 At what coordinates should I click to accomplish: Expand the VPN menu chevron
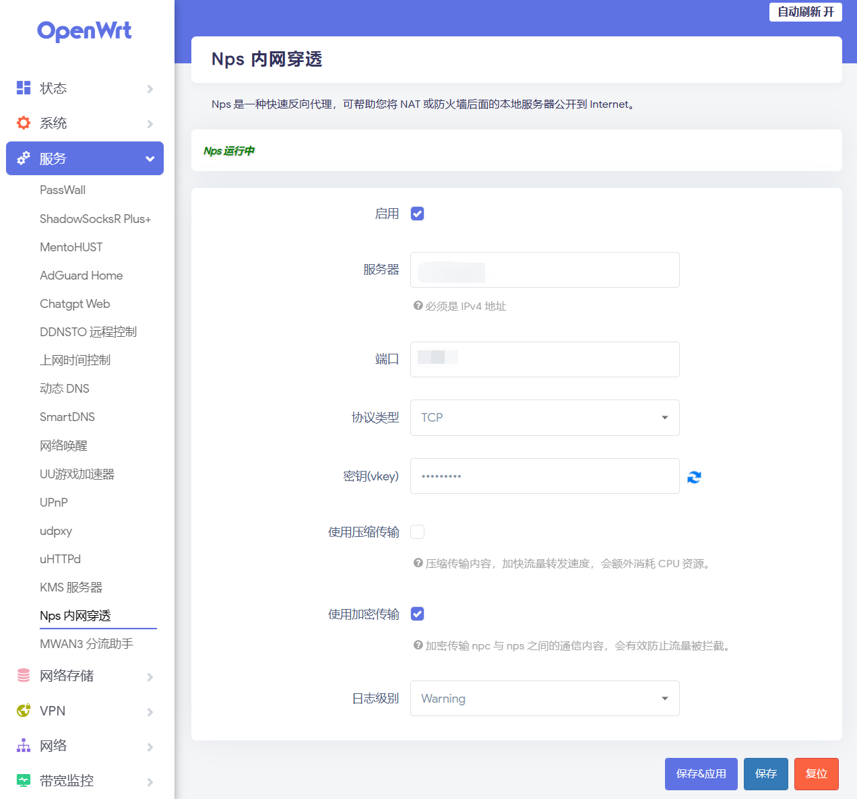pyautogui.click(x=150, y=712)
